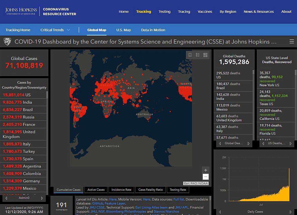Go to Tracking Home

pos(18,30)
